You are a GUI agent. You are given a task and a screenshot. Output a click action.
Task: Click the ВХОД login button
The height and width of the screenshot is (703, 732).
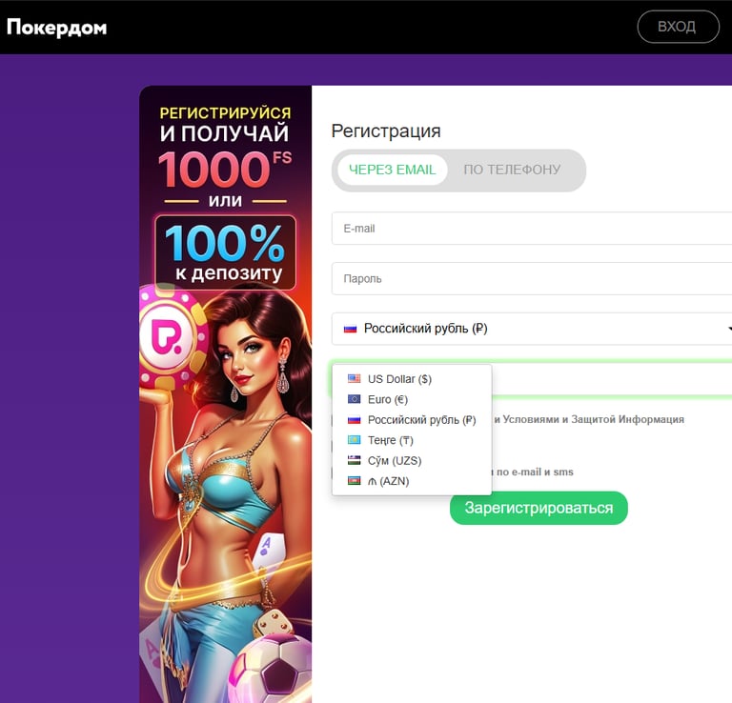(678, 27)
